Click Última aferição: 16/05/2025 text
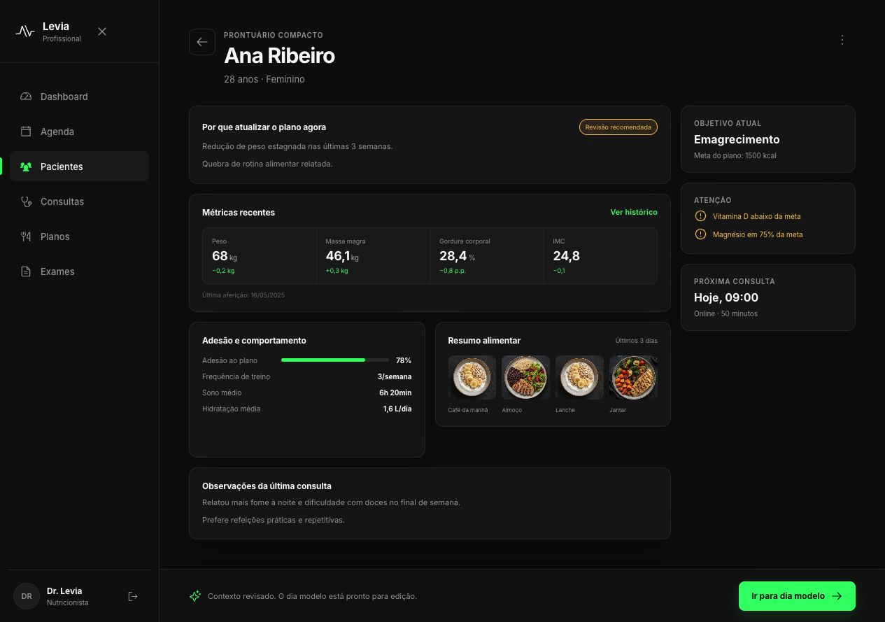Viewport: 885px width, 622px height. pyautogui.click(x=243, y=295)
